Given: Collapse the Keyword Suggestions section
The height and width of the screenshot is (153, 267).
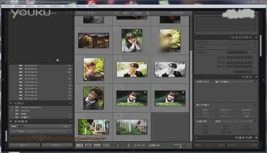Looking at the screenshot, I should click(x=255, y=105).
